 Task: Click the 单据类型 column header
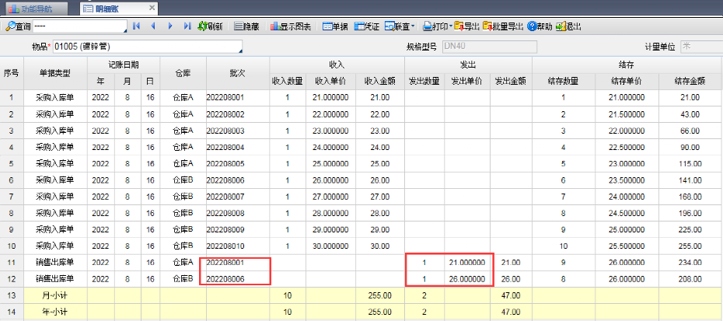[55, 73]
